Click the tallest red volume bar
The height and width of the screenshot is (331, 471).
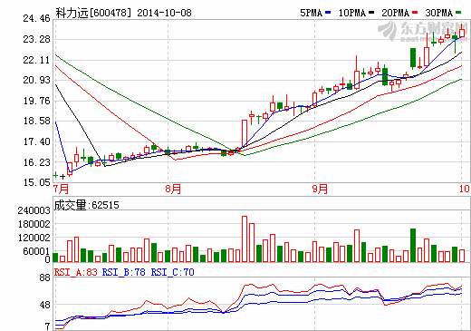pyautogui.click(x=245, y=239)
